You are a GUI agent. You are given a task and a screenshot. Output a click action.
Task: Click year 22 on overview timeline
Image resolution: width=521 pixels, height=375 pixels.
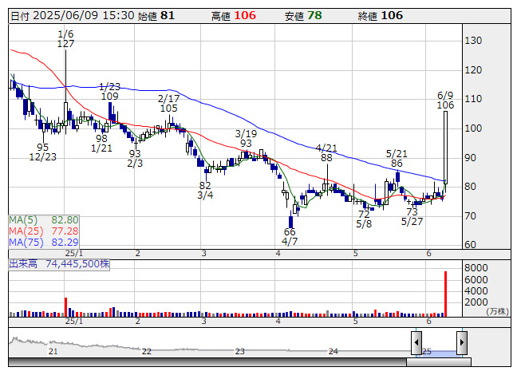[x=146, y=351]
